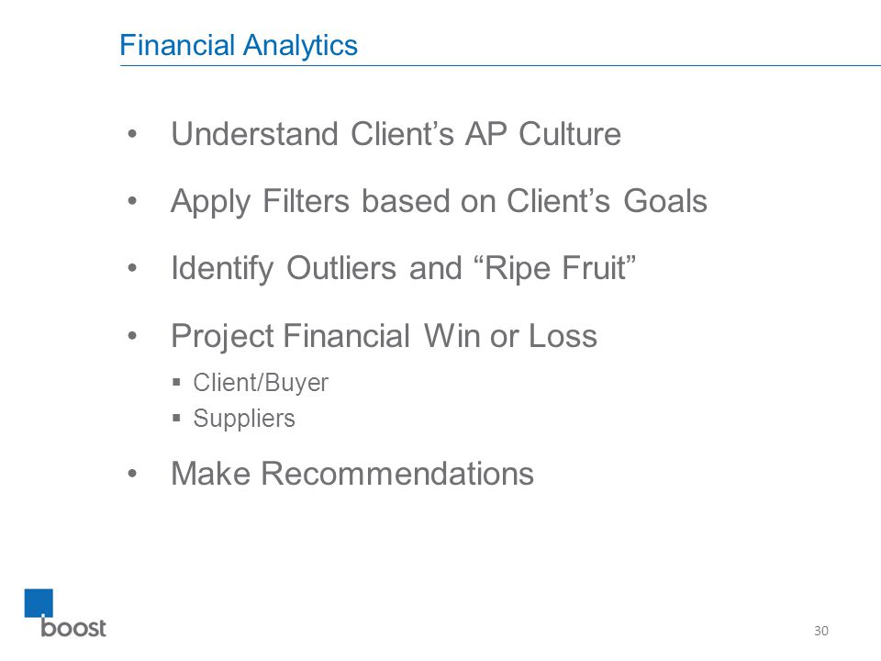Click Apply Filters based on Client's Goals
881x661 pixels.
(439, 202)
